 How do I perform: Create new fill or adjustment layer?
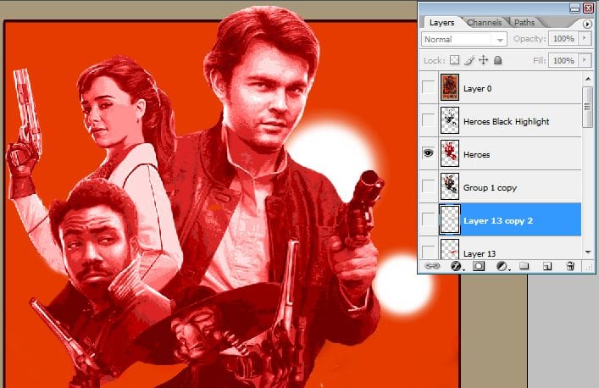pyautogui.click(x=502, y=266)
